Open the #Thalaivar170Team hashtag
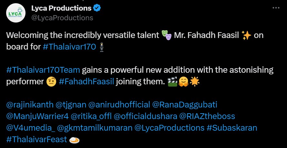Screen dimensions: 287x148 tap(43, 70)
